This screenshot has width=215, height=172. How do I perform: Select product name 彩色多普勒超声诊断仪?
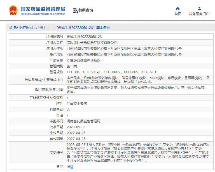point(83,60)
